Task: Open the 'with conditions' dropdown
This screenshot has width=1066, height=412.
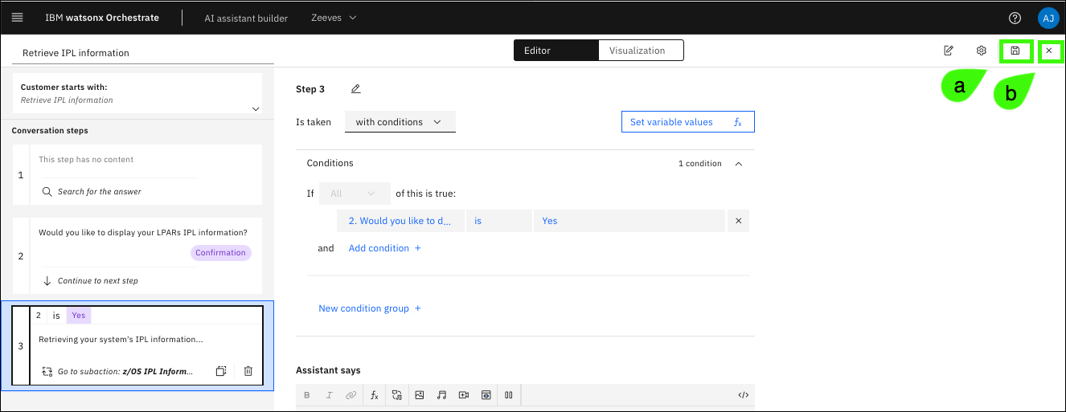Action: (x=400, y=122)
